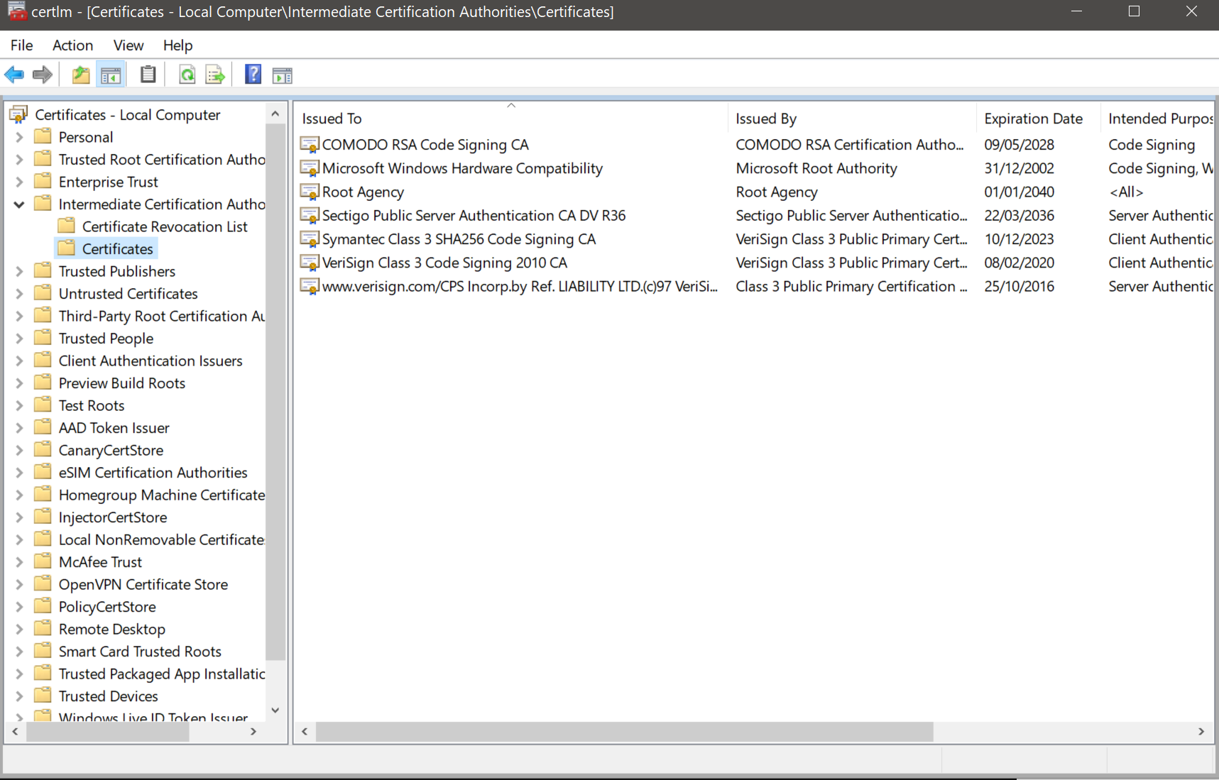1219x780 pixels.
Task: Collapse Intermediate Certification Authorities node
Action: pyautogui.click(x=19, y=204)
